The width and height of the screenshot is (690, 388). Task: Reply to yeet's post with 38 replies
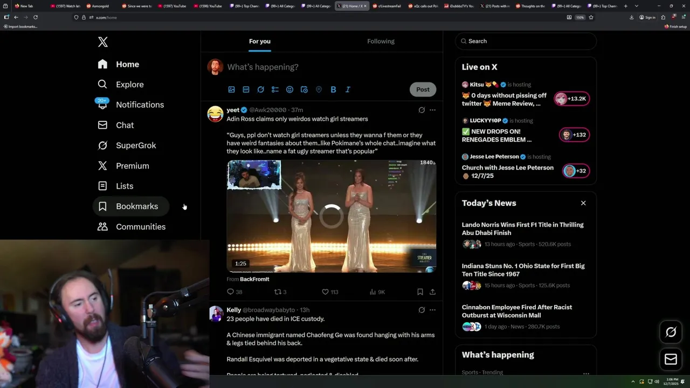tap(234, 292)
